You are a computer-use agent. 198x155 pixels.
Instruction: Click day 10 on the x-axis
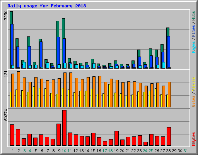[64, 151]
